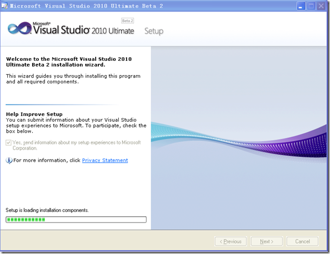Click "Setup is loading installation components." text
Viewport: 330px width, 254px height.
(47, 210)
